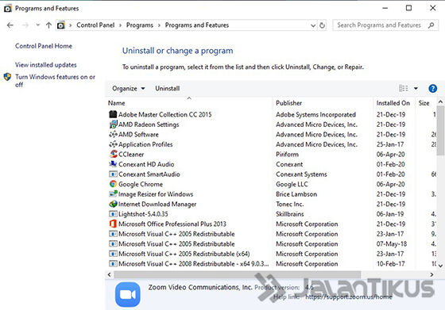This screenshot has width=445, height=310.
Task: Go up one level with the up arrow
Action: point(48,25)
